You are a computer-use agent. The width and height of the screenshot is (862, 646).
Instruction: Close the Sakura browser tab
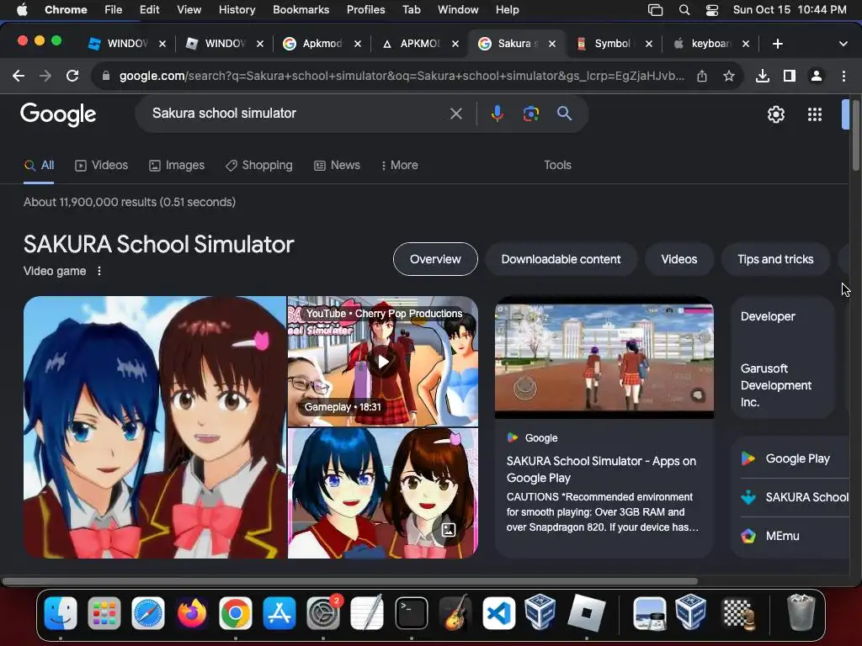552,44
